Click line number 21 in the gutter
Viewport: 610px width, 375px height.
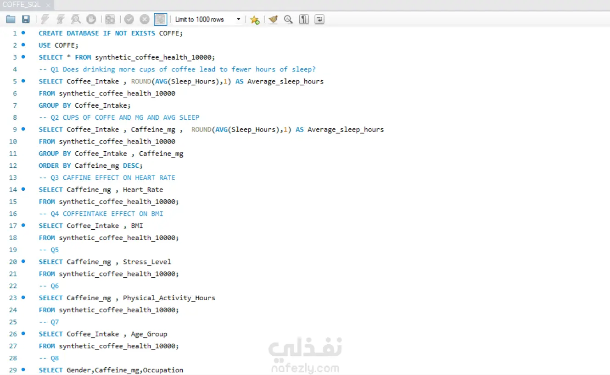pyautogui.click(x=13, y=274)
